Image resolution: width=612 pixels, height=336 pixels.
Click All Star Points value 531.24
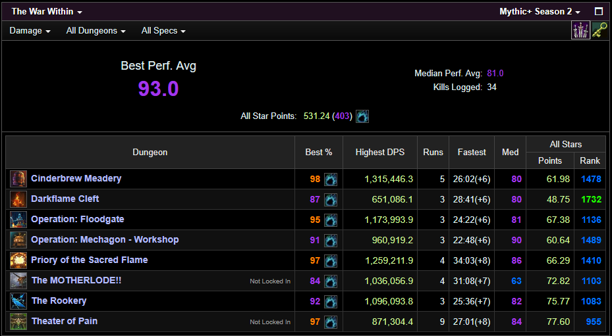coord(316,116)
